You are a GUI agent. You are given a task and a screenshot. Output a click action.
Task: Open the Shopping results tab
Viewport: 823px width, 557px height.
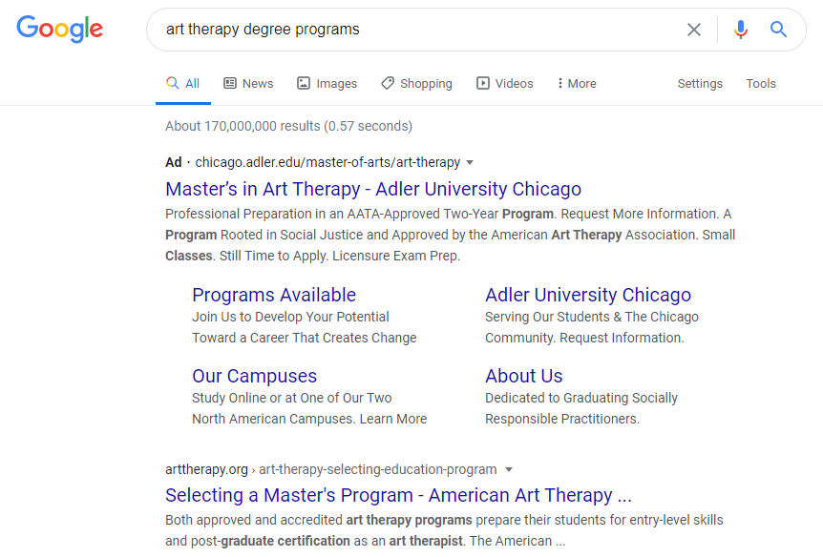point(416,83)
